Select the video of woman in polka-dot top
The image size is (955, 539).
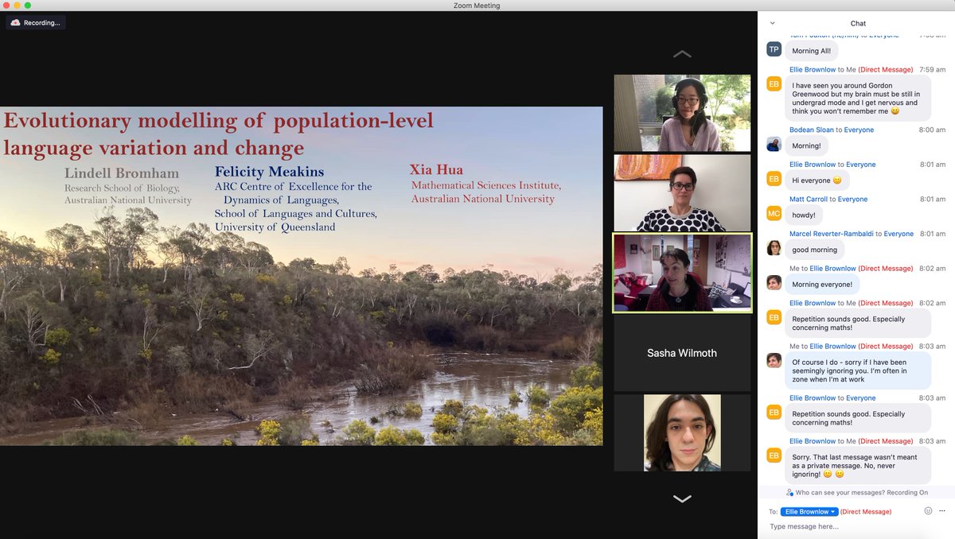[682, 193]
